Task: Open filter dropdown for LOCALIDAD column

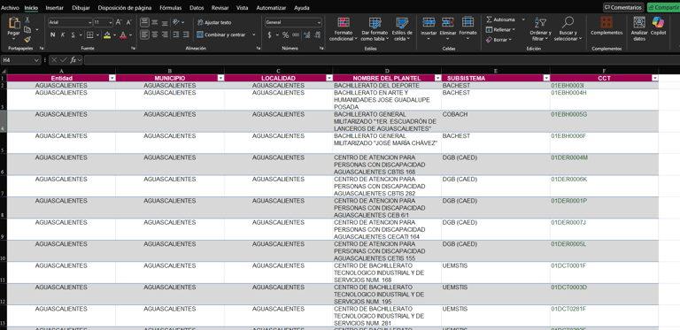Action: point(329,78)
